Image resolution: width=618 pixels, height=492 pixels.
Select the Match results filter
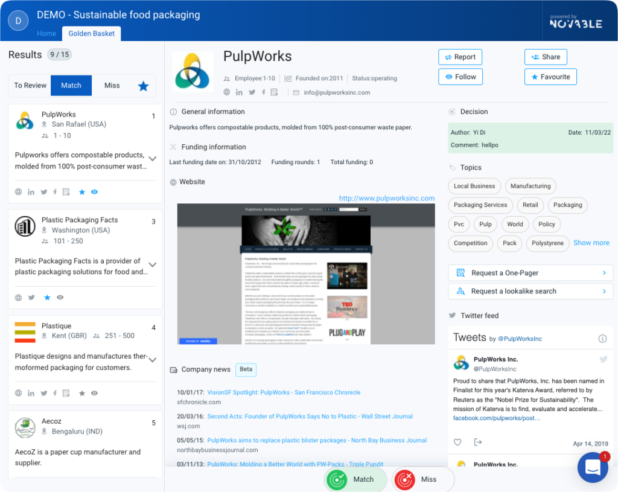point(71,86)
